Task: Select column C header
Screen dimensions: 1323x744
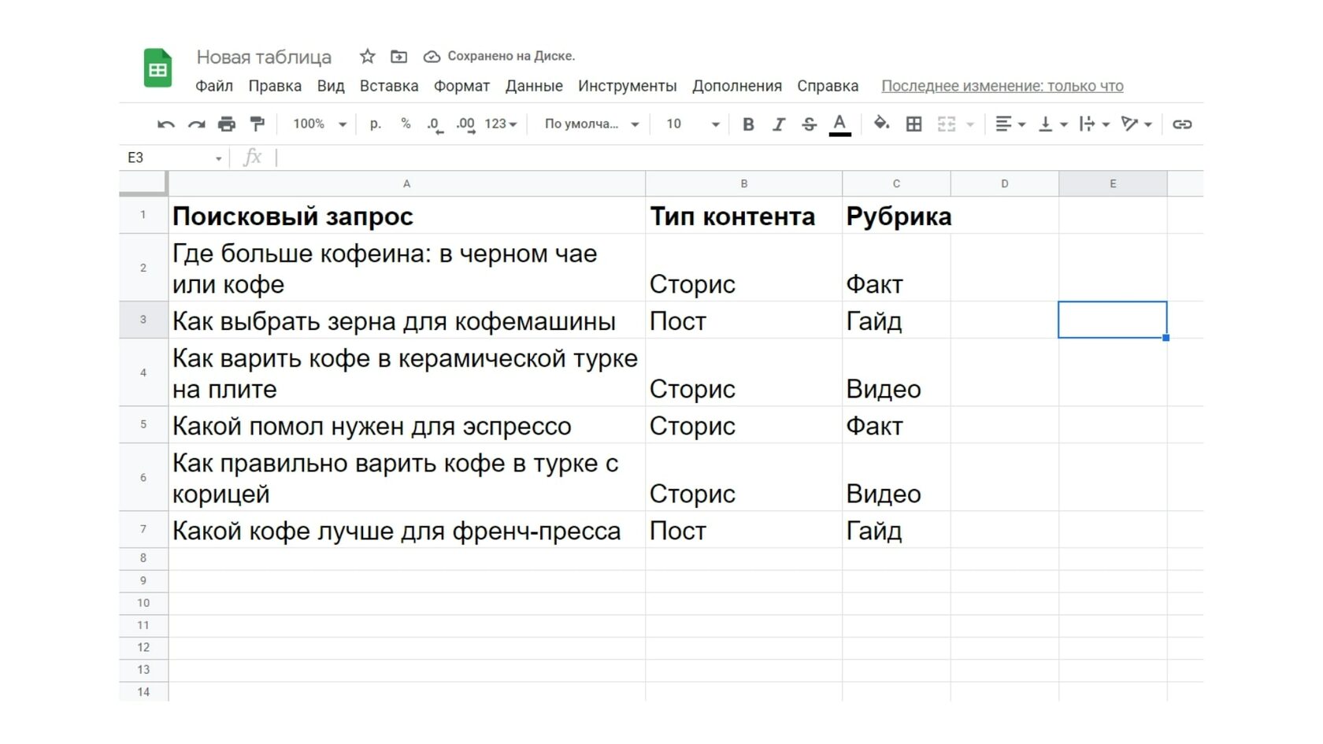Action: point(896,183)
